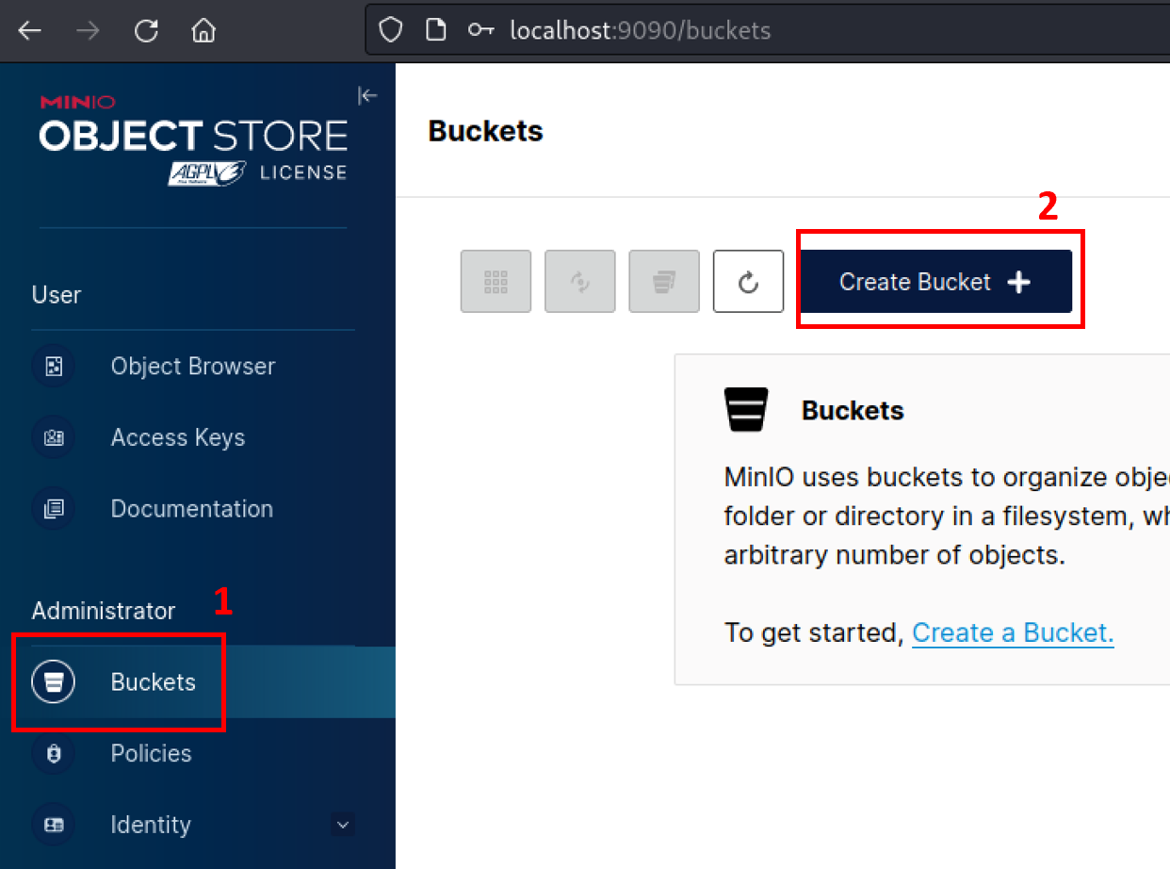
Task: Click the Create Bucket button
Action: [x=934, y=281]
